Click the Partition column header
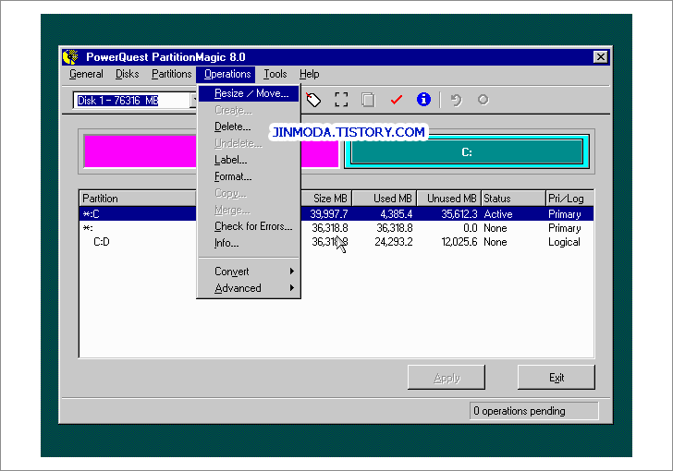Screen dimensions: 673x471 pos(138,199)
